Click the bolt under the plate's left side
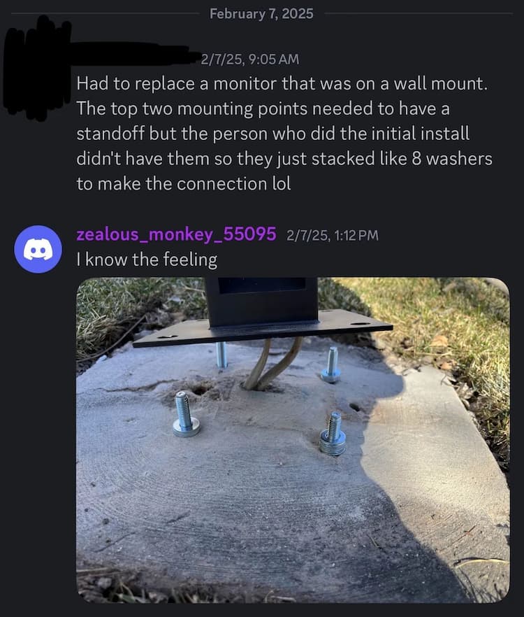The image size is (524, 617). tap(221, 355)
